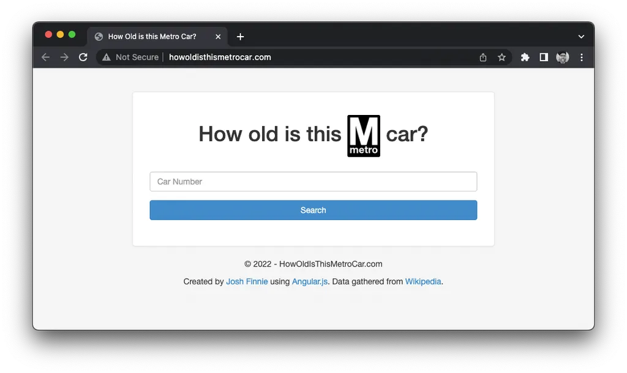Open the Extensions puzzle icon
This screenshot has width=627, height=373.
pyautogui.click(x=525, y=57)
